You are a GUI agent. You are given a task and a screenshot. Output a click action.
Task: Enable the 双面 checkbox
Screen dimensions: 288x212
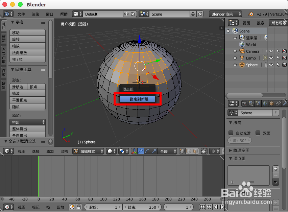pyautogui.click(x=258, y=133)
